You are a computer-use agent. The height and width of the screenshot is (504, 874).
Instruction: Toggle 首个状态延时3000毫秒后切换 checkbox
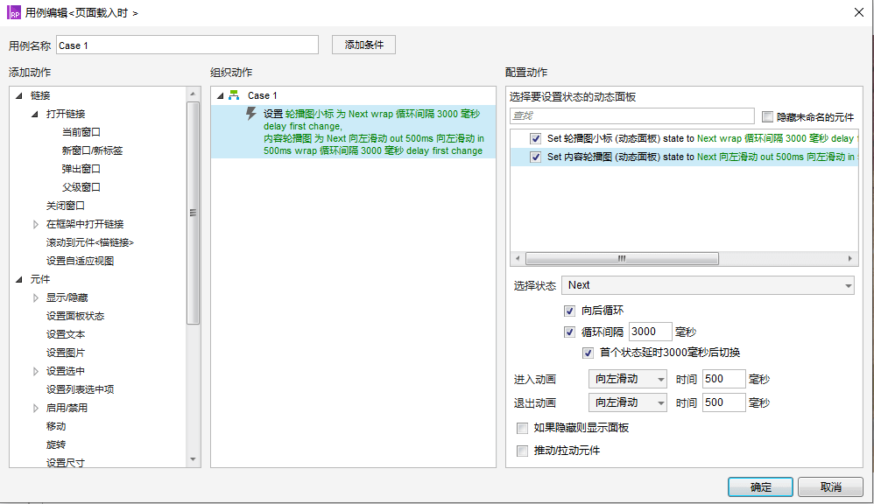[x=588, y=353]
